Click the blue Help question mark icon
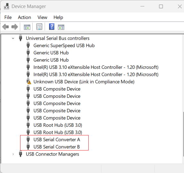Image resolution: width=184 pixels, height=173 pixels. pyautogui.click(x=52, y=27)
